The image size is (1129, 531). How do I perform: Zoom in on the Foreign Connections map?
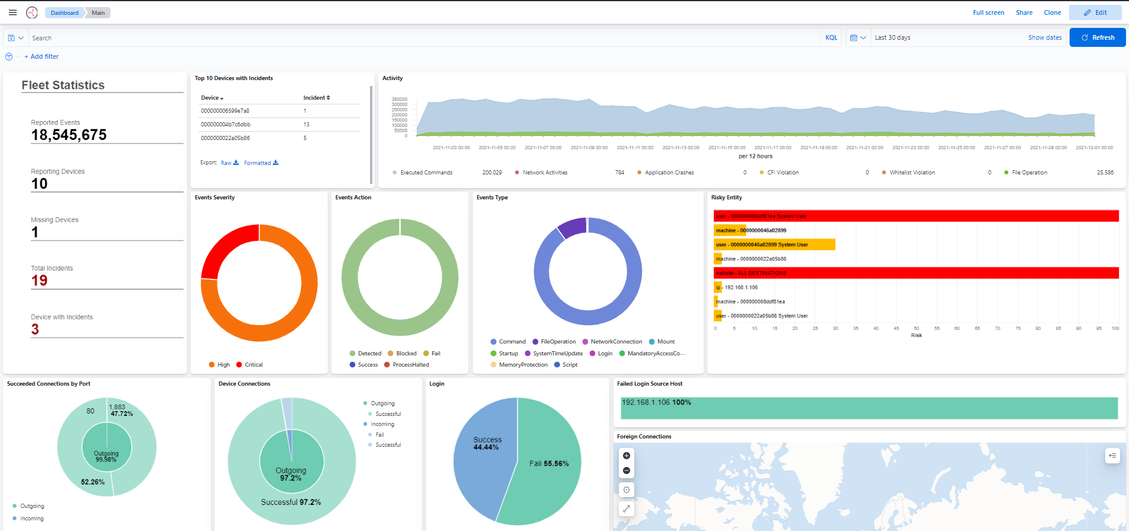[x=627, y=456]
